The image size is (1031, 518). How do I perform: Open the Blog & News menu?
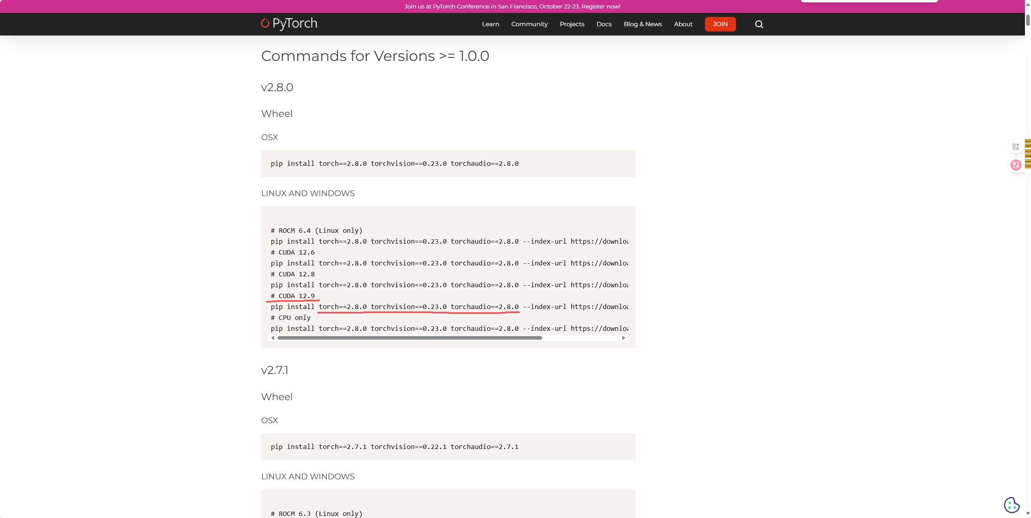coord(642,24)
